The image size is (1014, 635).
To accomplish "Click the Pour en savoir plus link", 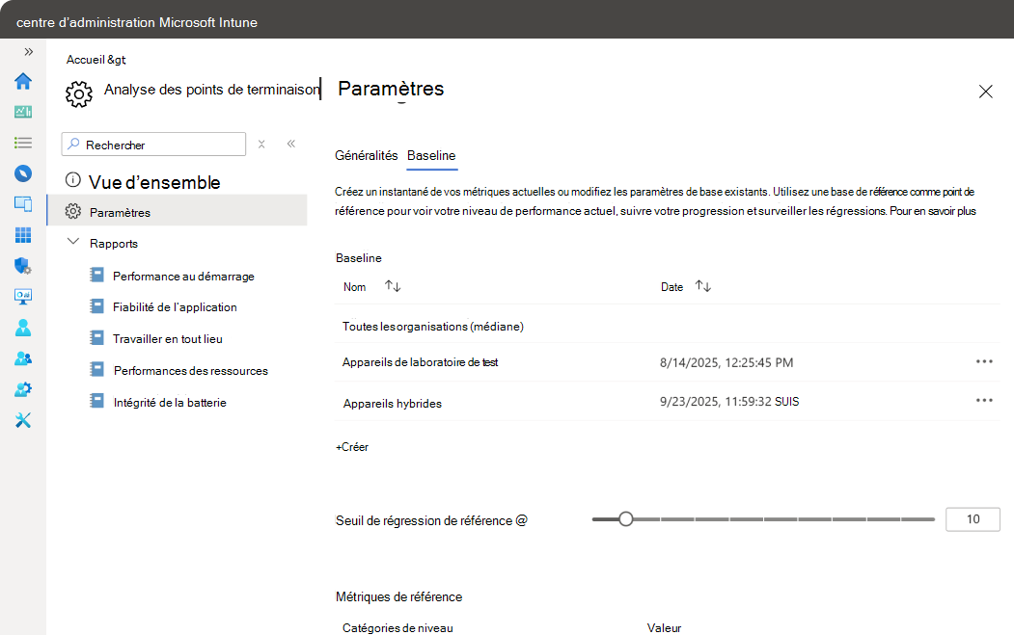I will [x=933, y=211].
